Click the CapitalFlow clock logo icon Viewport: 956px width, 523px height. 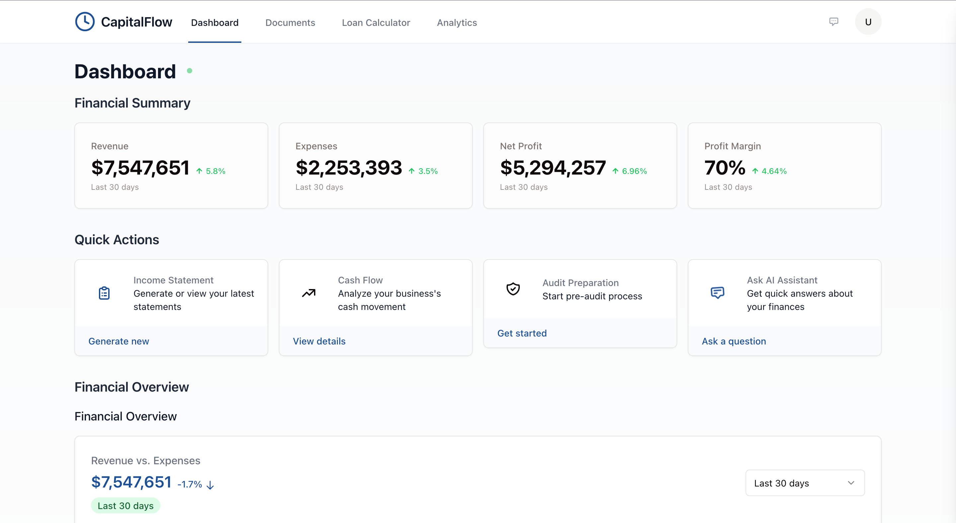pos(85,22)
